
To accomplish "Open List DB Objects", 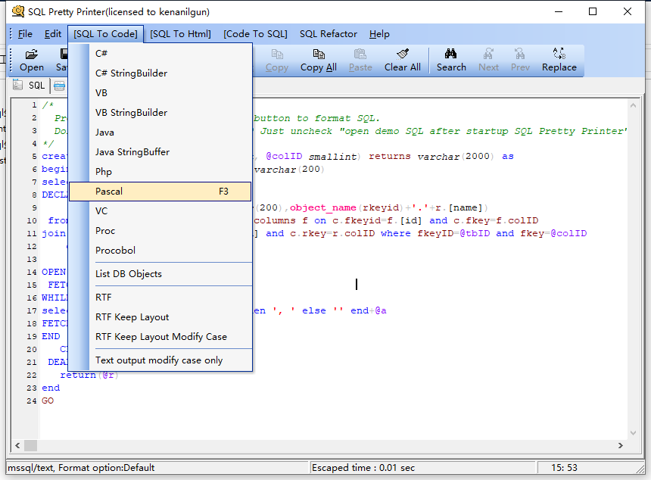I will (x=160, y=274).
